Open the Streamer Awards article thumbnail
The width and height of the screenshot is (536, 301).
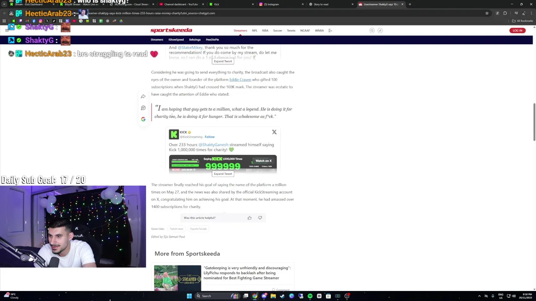[178, 278]
